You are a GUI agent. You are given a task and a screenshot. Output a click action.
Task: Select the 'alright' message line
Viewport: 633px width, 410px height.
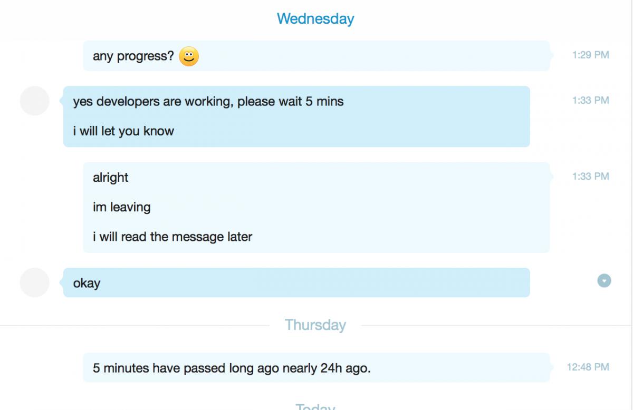click(111, 178)
